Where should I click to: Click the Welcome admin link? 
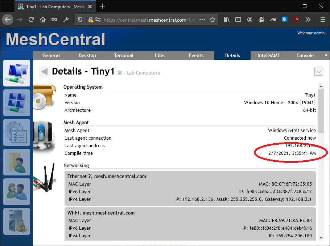tap(311, 33)
